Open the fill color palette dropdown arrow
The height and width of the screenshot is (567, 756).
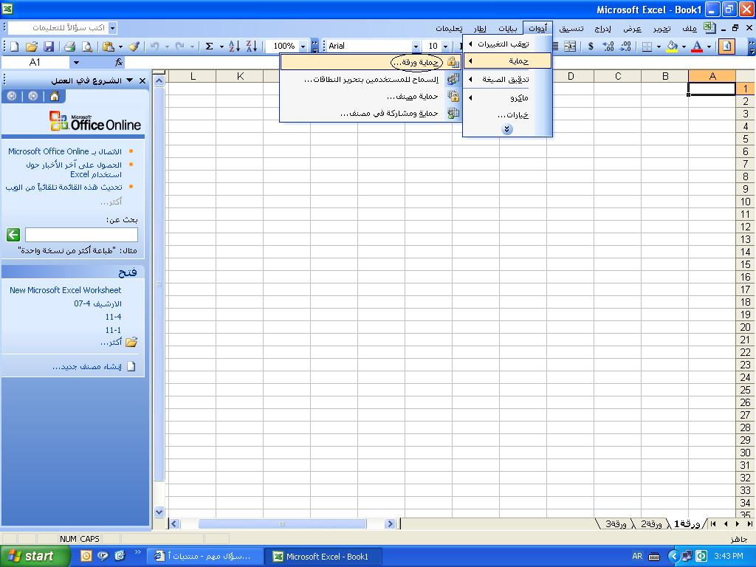tap(684, 47)
